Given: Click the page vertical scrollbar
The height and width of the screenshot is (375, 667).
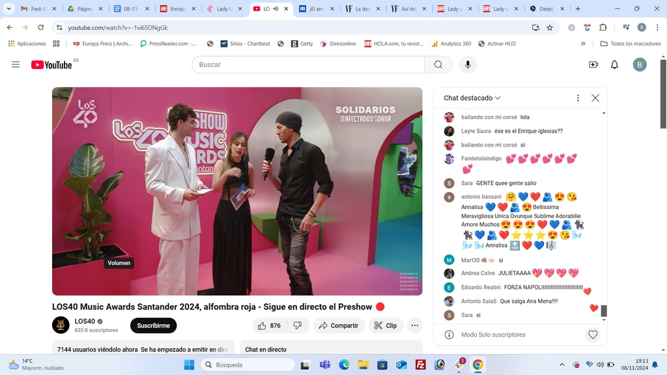Looking at the screenshot, I should point(663,94).
